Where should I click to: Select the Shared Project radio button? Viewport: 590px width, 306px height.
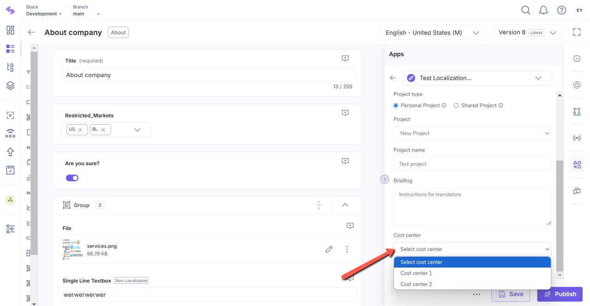pyautogui.click(x=456, y=105)
